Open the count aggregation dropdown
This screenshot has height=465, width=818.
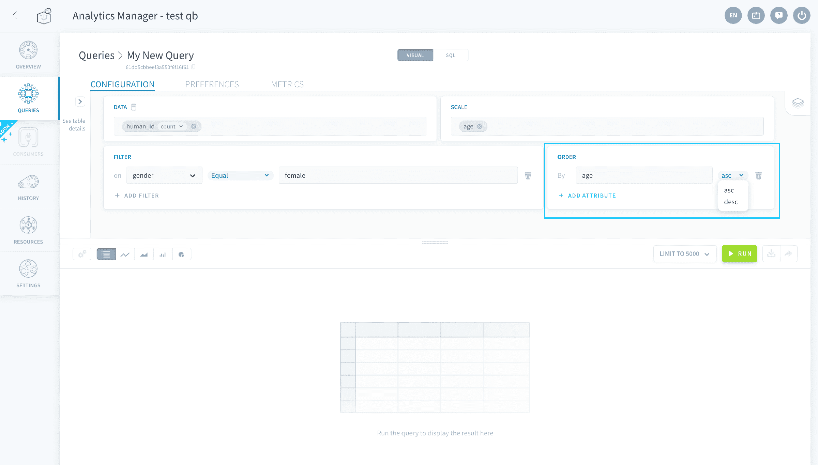pos(172,126)
